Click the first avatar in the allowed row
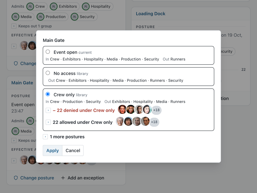 [120, 121]
